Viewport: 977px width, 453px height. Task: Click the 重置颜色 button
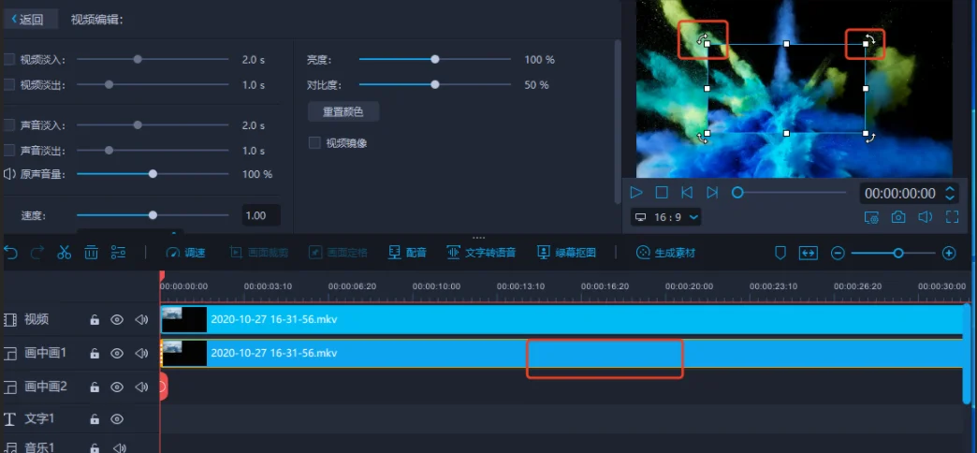point(343,112)
